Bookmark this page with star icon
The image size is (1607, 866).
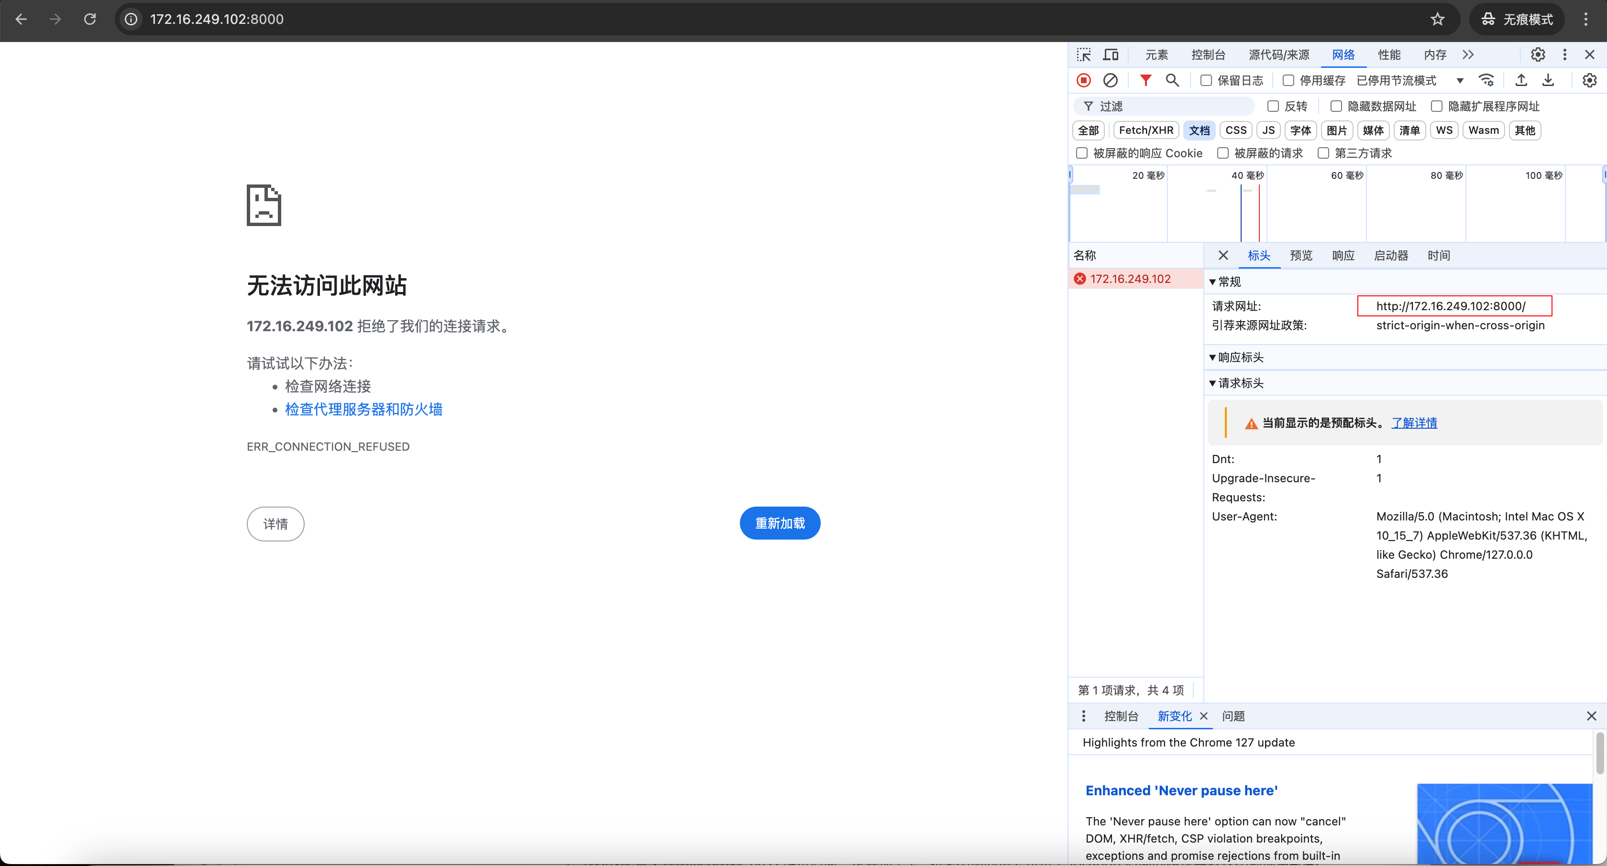click(1437, 19)
